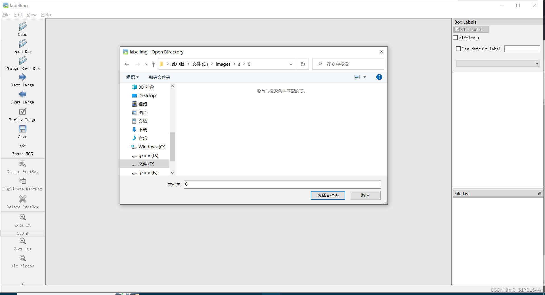The image size is (545, 295).
Task: Click the Edit Label button
Action: coord(471,29)
